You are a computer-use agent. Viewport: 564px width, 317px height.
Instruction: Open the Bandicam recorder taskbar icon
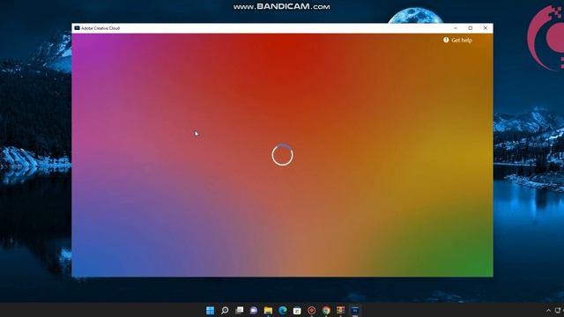click(311, 310)
